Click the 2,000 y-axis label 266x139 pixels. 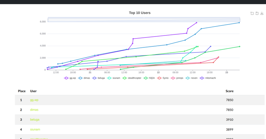coord(43,58)
